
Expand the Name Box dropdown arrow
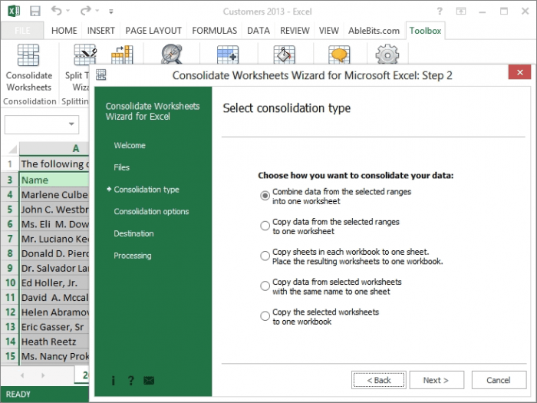(x=72, y=124)
